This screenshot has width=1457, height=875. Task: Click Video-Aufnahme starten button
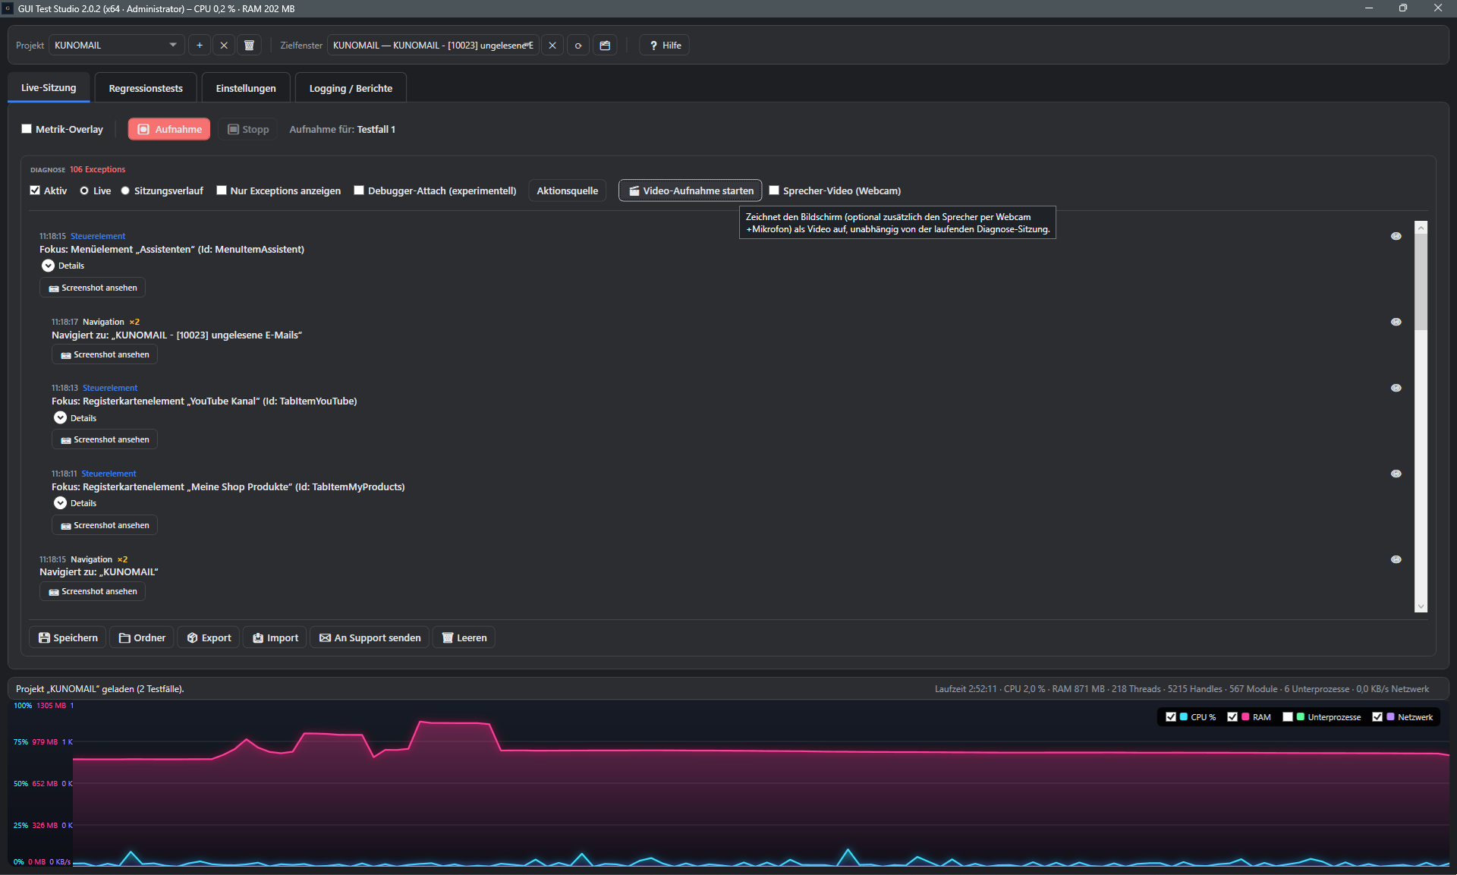(x=691, y=190)
